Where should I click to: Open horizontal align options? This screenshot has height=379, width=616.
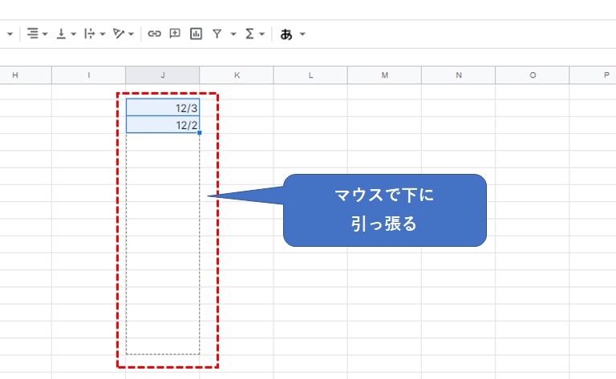(33, 34)
